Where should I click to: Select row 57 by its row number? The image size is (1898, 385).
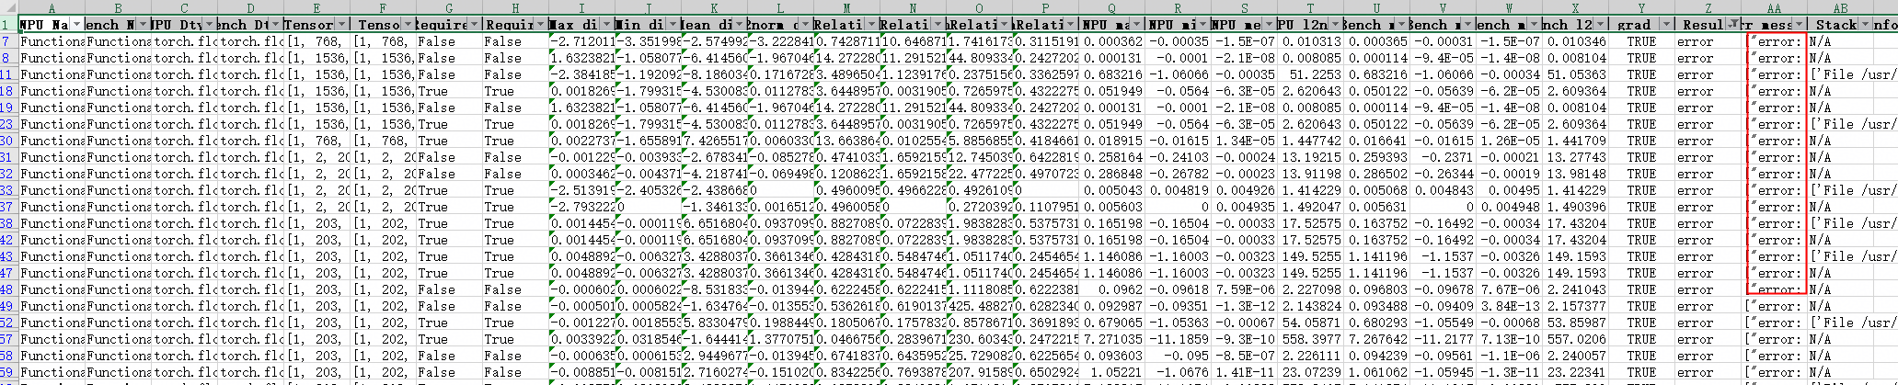9,339
